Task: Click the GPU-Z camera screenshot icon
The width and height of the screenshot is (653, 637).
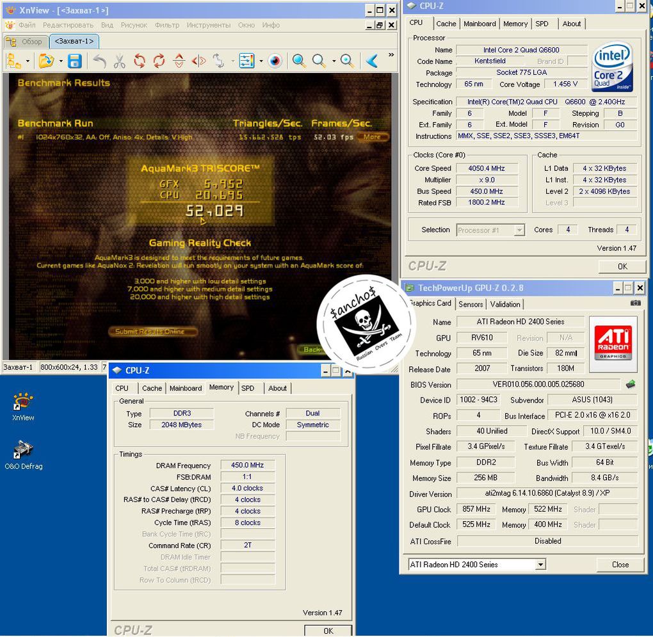Action: point(635,303)
